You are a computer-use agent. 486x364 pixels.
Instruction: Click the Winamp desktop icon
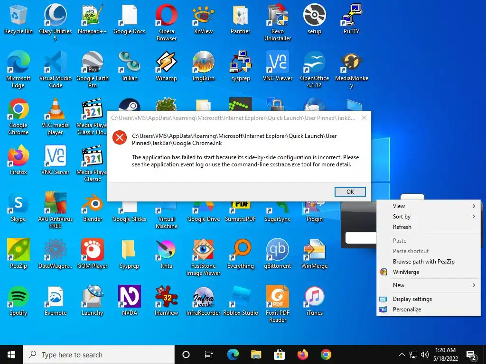[167, 66]
